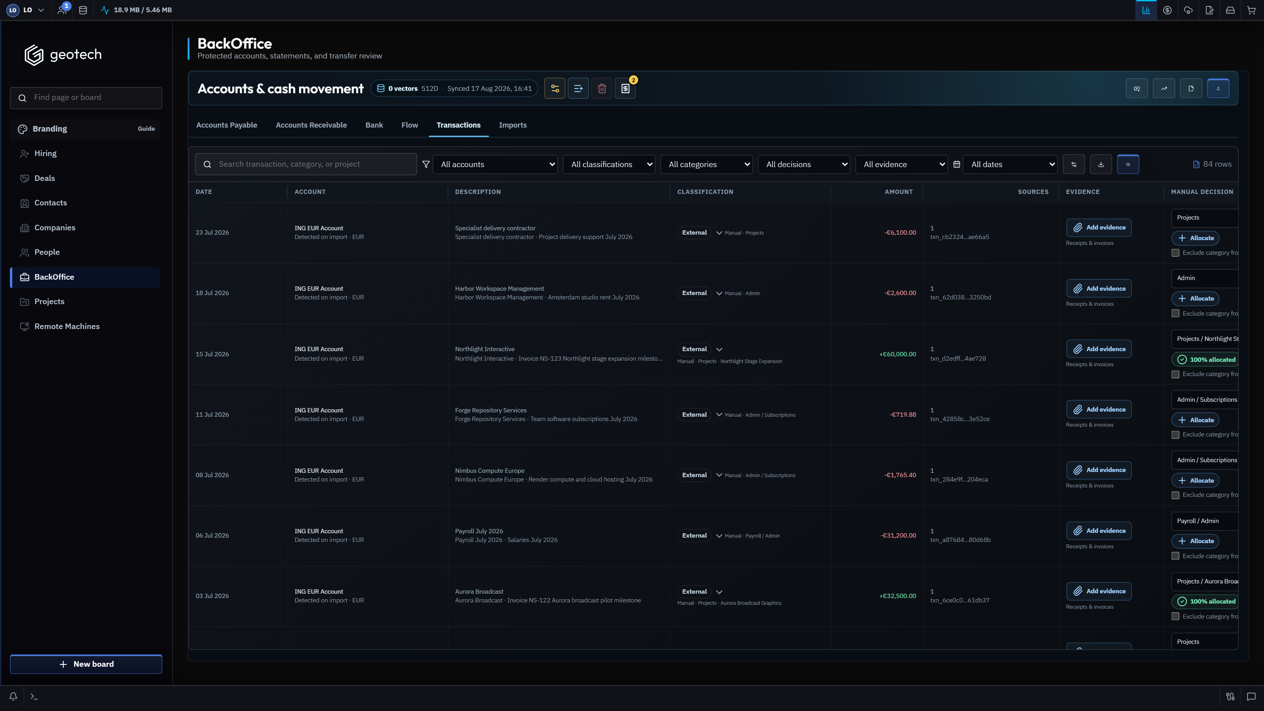
Task: Click the blue button after the download icon
Action: pyautogui.click(x=1128, y=164)
